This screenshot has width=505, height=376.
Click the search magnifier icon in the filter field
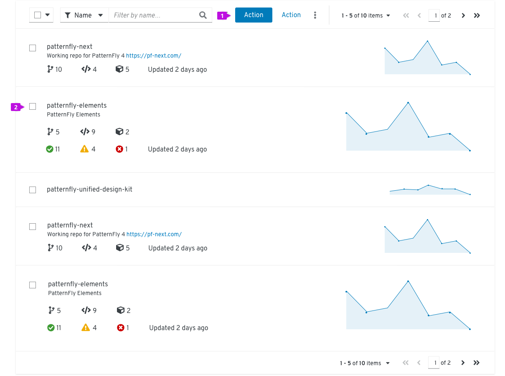203,15
